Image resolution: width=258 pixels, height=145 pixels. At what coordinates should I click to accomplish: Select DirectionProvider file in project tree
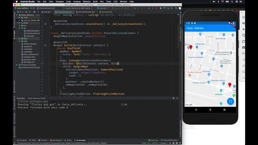[32, 33]
